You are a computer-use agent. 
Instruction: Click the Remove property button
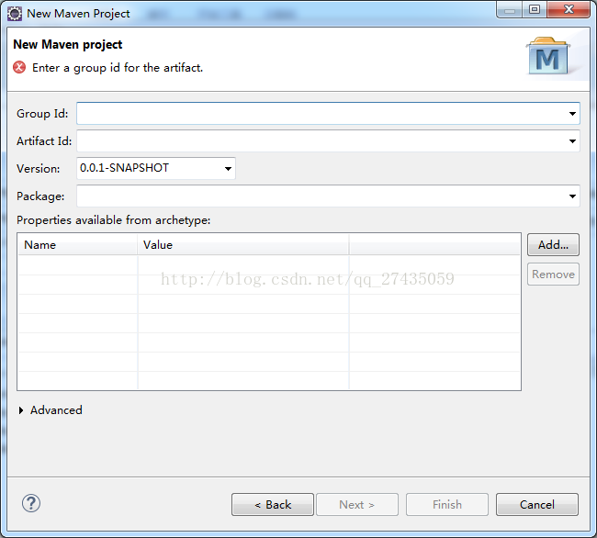pyautogui.click(x=553, y=275)
